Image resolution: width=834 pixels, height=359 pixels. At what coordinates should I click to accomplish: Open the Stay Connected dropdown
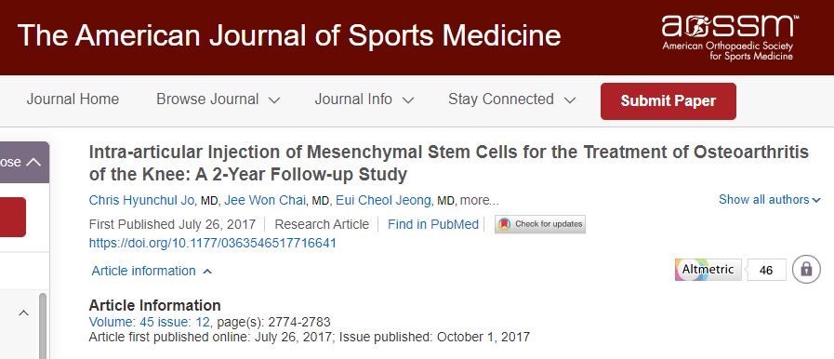coord(511,100)
